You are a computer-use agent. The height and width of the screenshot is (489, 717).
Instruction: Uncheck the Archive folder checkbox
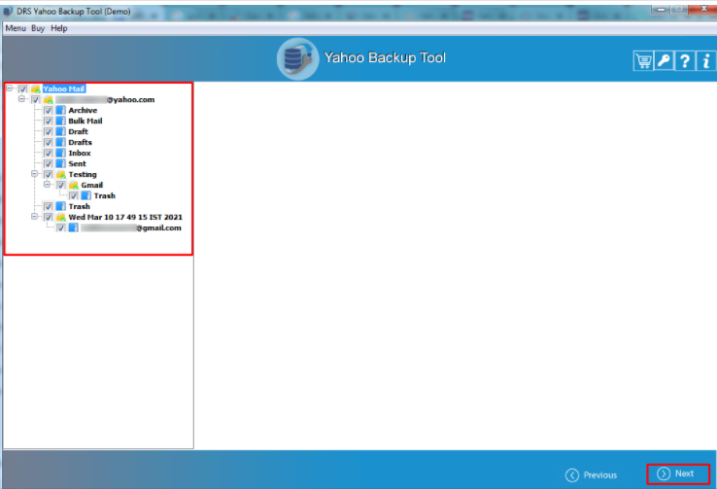tap(48, 110)
